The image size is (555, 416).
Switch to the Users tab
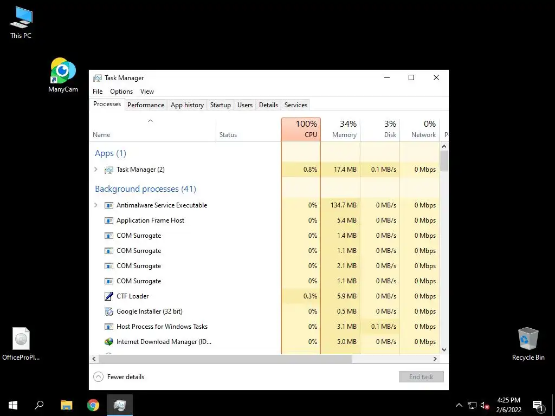pos(245,105)
